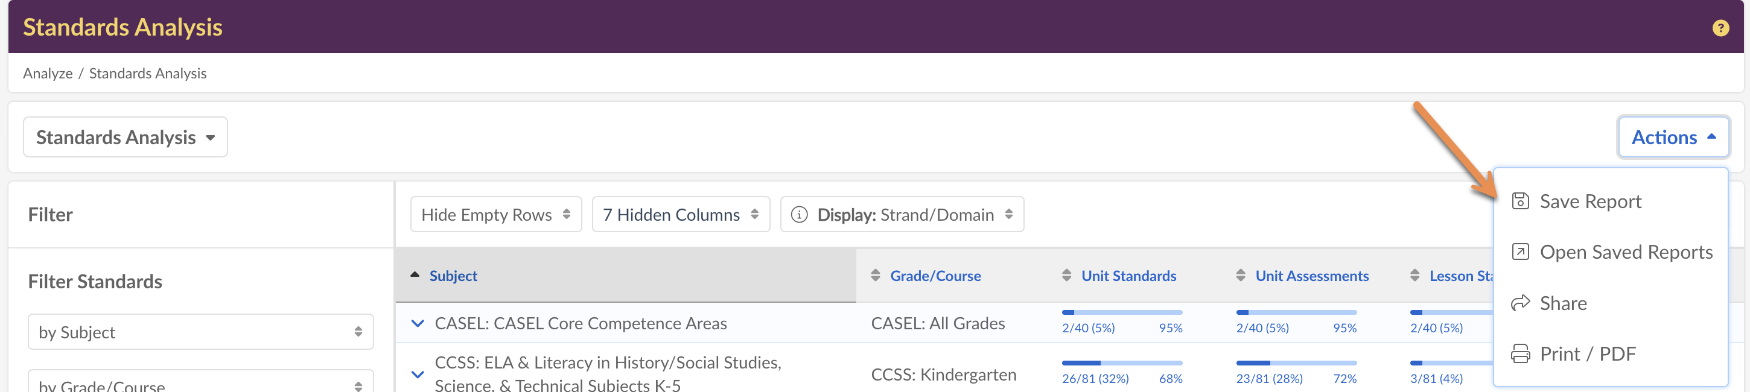
Task: Click the Save Report disk icon
Action: (1519, 201)
